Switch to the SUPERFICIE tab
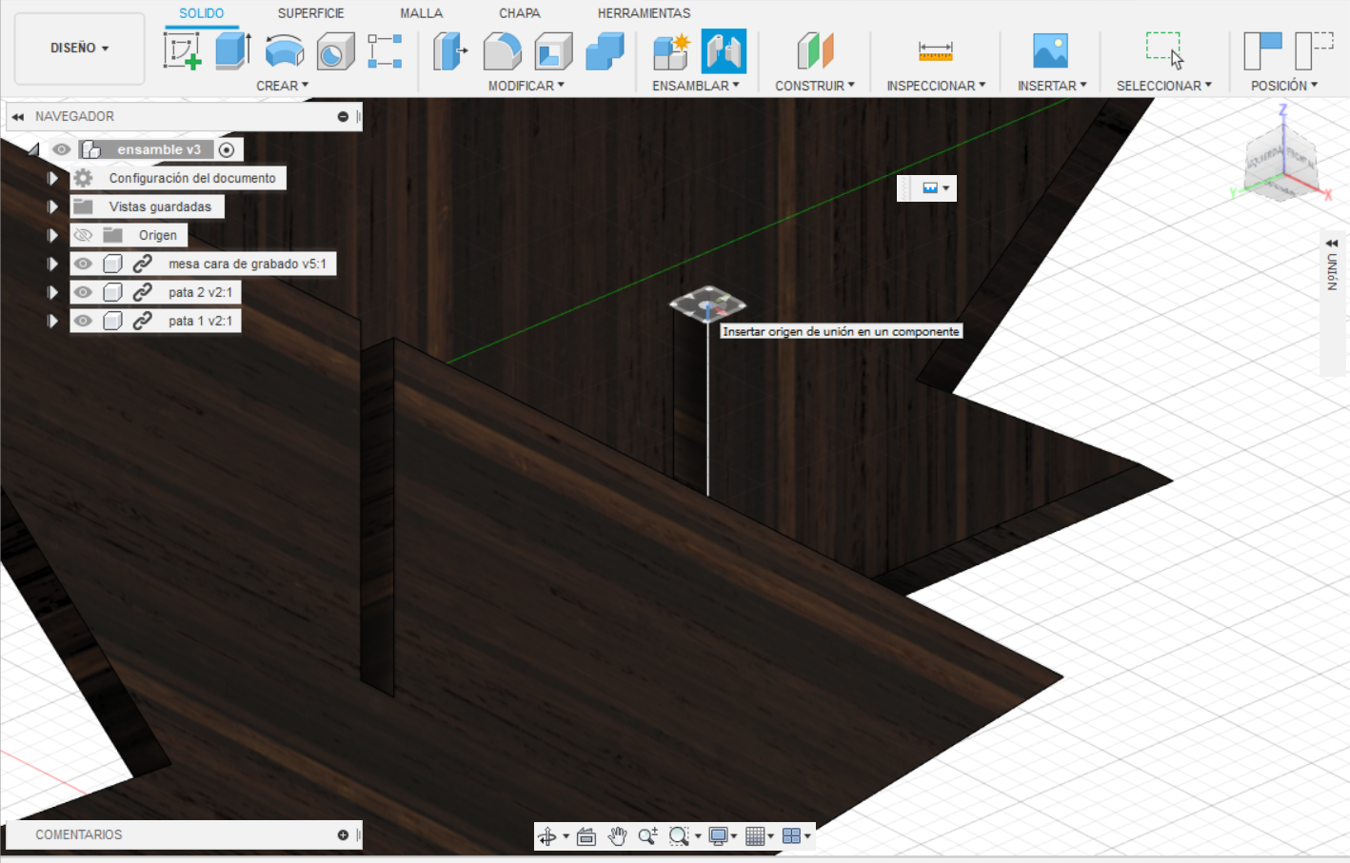Image resolution: width=1350 pixels, height=863 pixels. point(311,13)
